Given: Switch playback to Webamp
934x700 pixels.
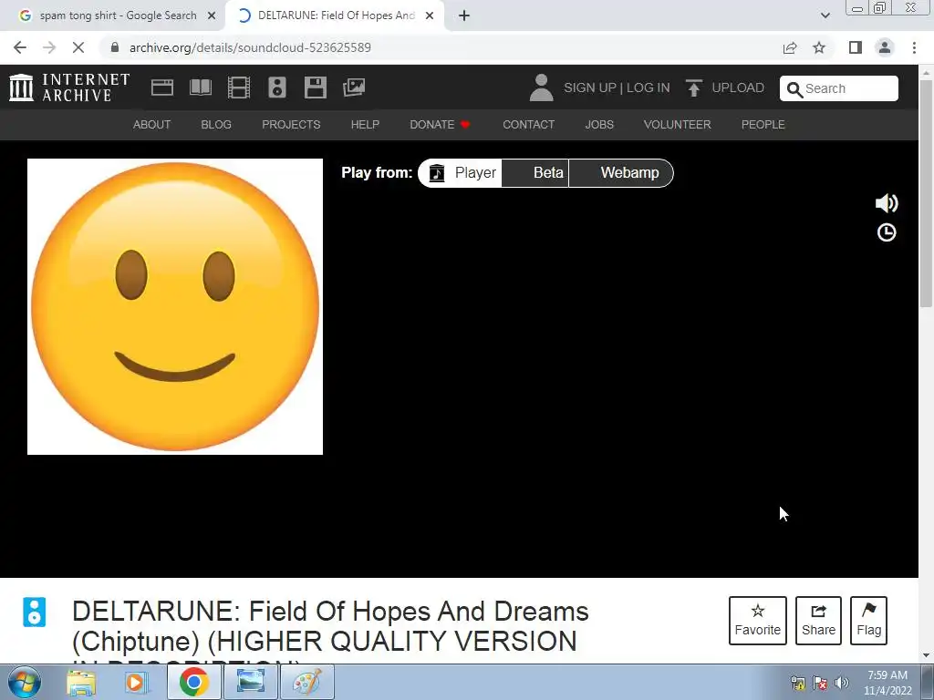Looking at the screenshot, I should point(621,172).
